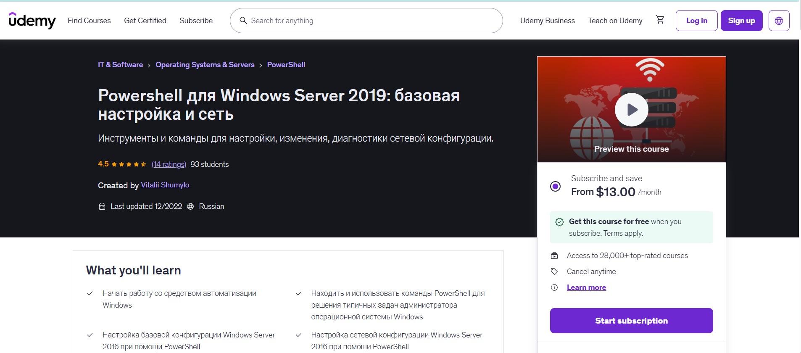Viewport: 801px width, 353px height.
Task: Open the Learn more link
Action: pyautogui.click(x=586, y=287)
